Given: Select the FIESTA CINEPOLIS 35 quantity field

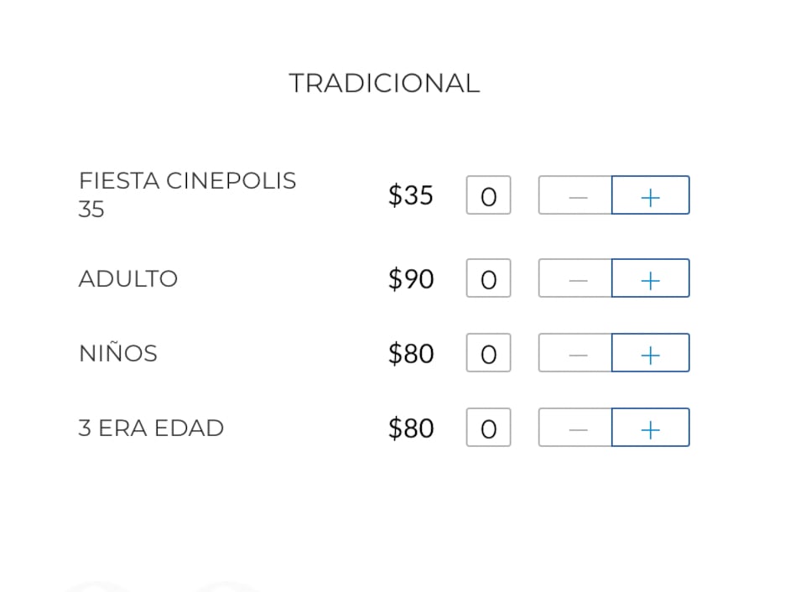Looking at the screenshot, I should pos(488,195).
